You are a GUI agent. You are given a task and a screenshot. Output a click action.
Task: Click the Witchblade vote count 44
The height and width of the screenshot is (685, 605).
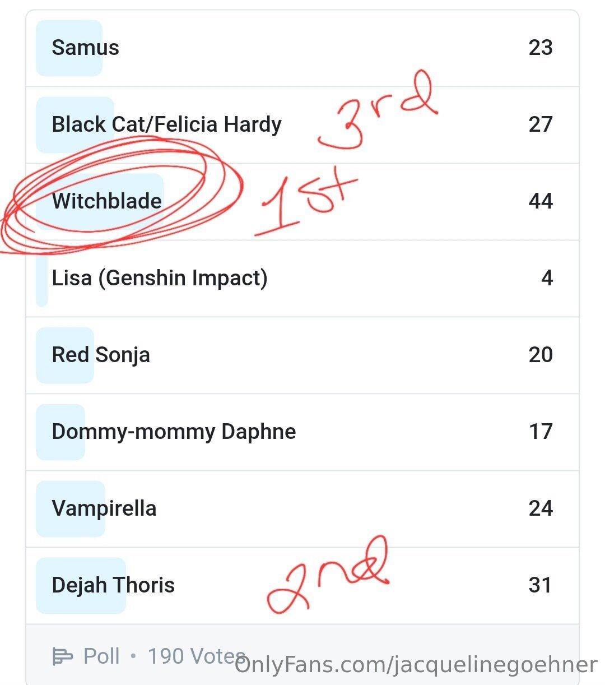click(541, 201)
